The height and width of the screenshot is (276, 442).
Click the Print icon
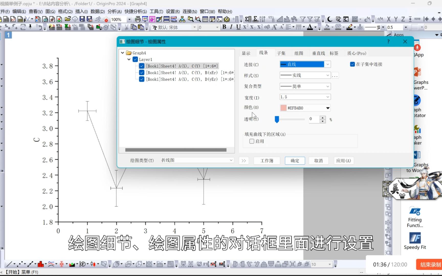[137, 19]
